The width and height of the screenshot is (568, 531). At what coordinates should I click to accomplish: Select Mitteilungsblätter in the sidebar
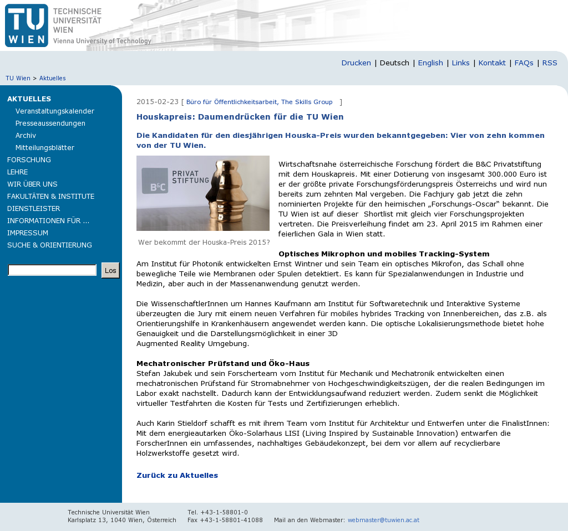click(44, 148)
